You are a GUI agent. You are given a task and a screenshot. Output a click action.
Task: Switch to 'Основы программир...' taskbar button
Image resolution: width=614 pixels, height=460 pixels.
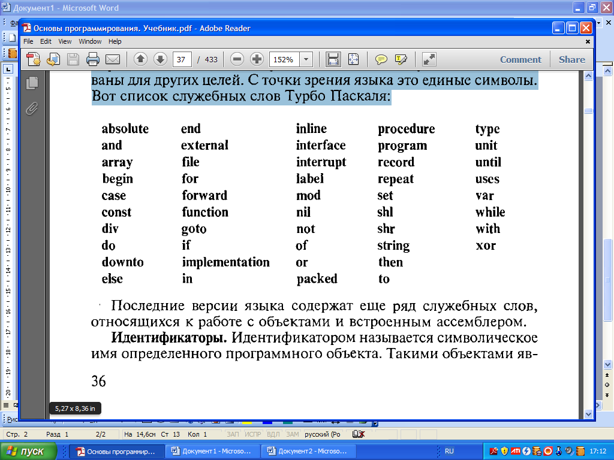click(116, 451)
